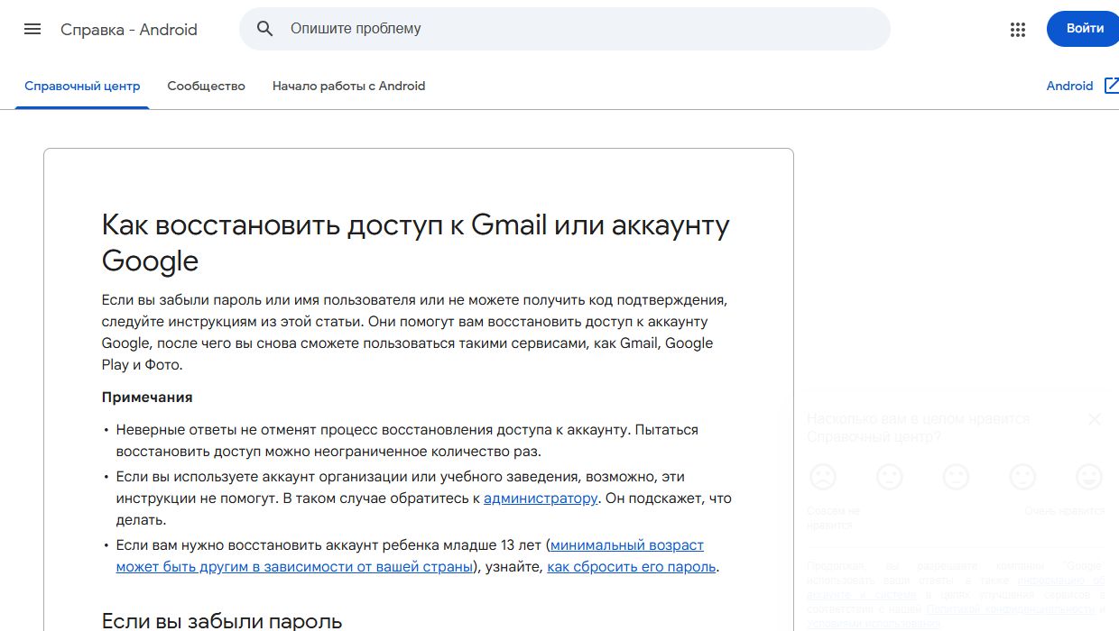Click the bold 'Примечания' label
Viewport: 1119px width, 631px height.
(x=147, y=398)
